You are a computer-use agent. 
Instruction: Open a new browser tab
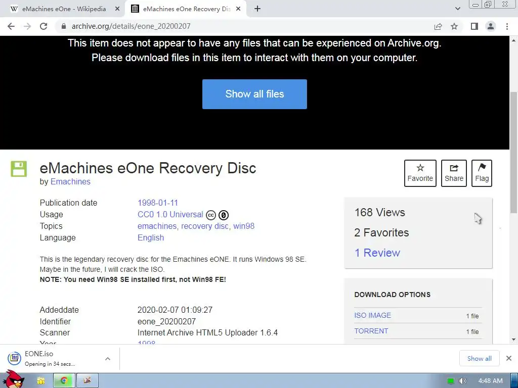(x=257, y=9)
